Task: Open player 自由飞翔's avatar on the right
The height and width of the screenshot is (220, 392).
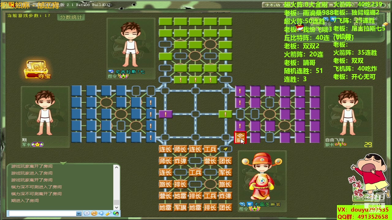Action: 349,112
